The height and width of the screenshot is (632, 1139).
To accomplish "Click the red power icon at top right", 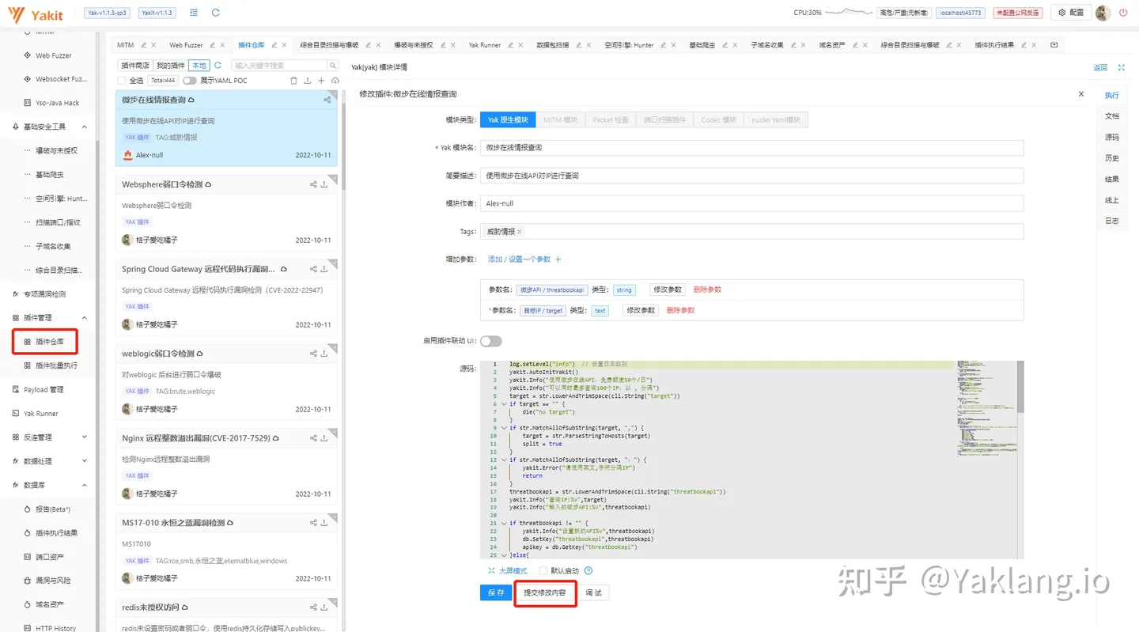I will (x=1124, y=13).
